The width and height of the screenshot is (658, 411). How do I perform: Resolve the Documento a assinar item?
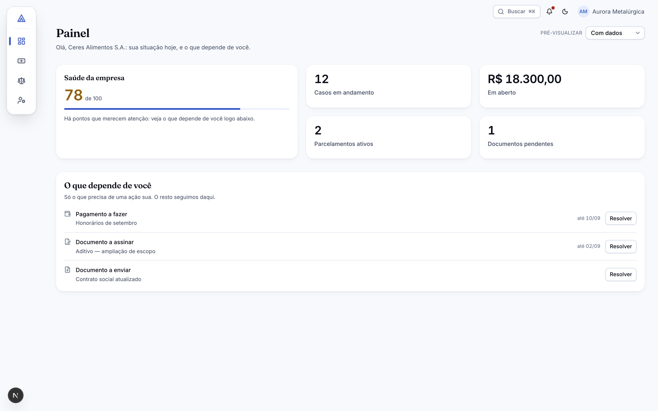point(620,246)
